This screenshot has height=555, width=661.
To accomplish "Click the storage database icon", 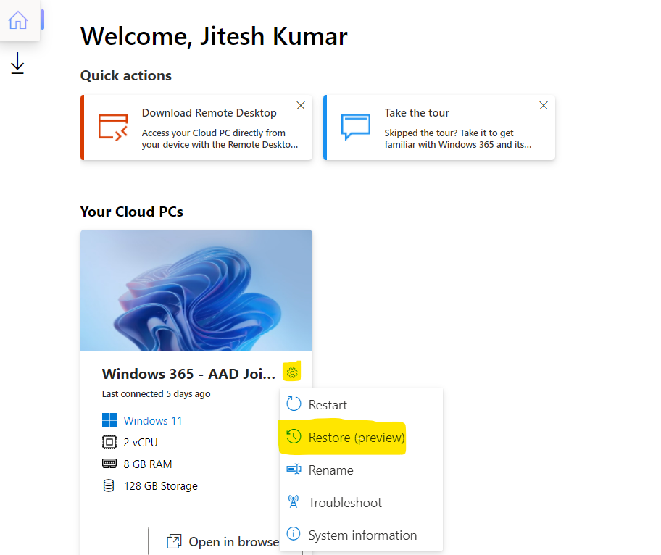I will (x=109, y=485).
